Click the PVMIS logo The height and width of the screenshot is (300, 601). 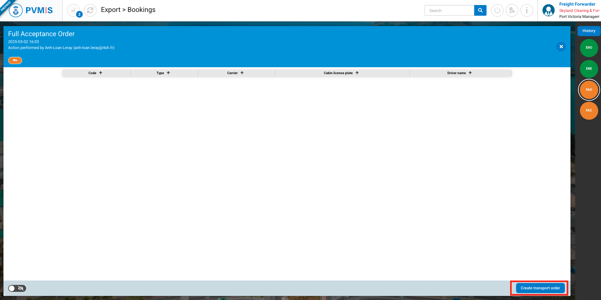31,10
